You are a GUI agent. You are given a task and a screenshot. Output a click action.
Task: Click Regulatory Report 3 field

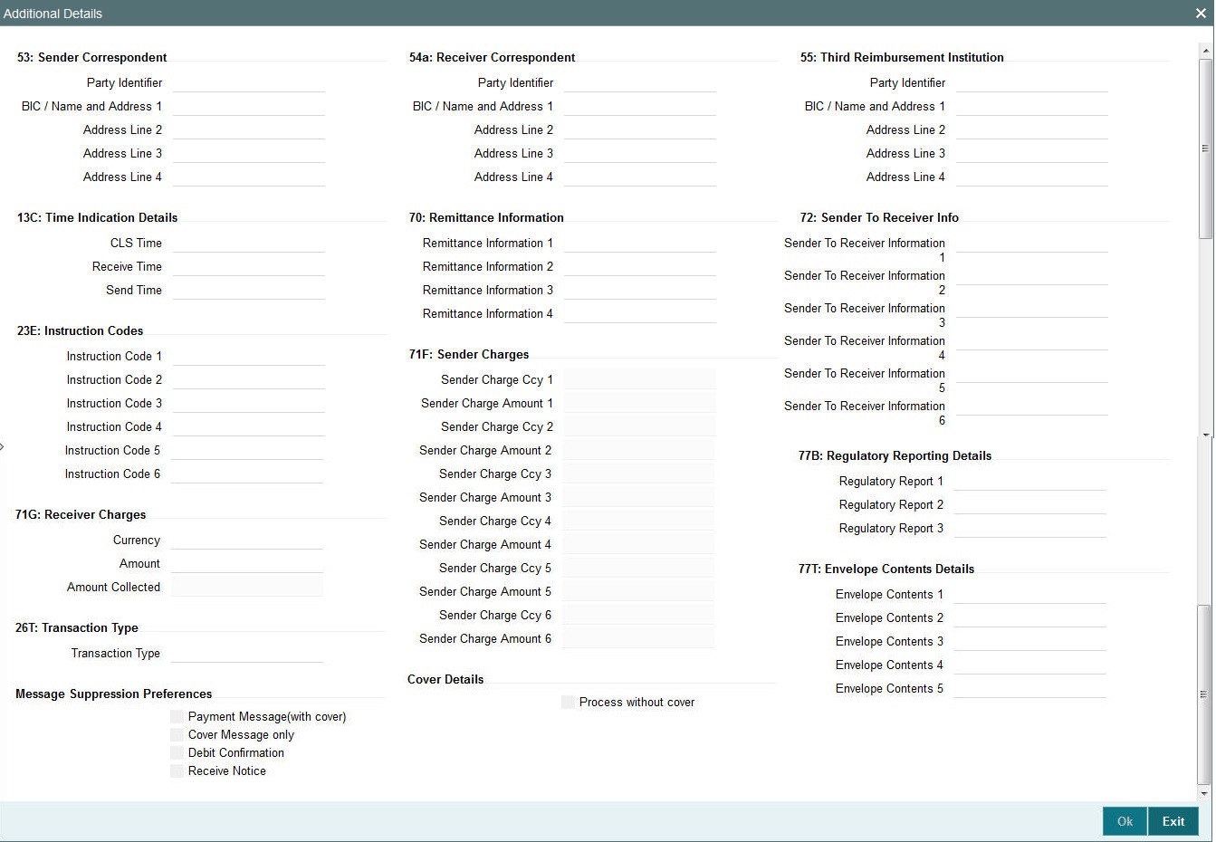tap(1030, 528)
